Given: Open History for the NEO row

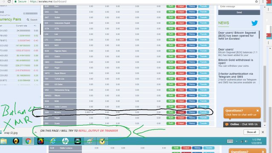Looking at the screenshot, I should pos(192,45).
